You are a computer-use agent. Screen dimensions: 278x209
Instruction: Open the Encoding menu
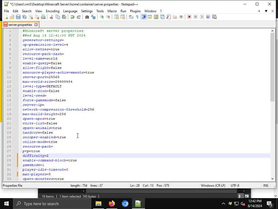click(x=53, y=11)
